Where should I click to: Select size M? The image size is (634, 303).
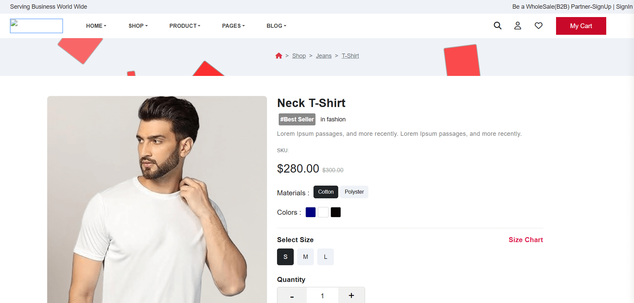pos(305,257)
